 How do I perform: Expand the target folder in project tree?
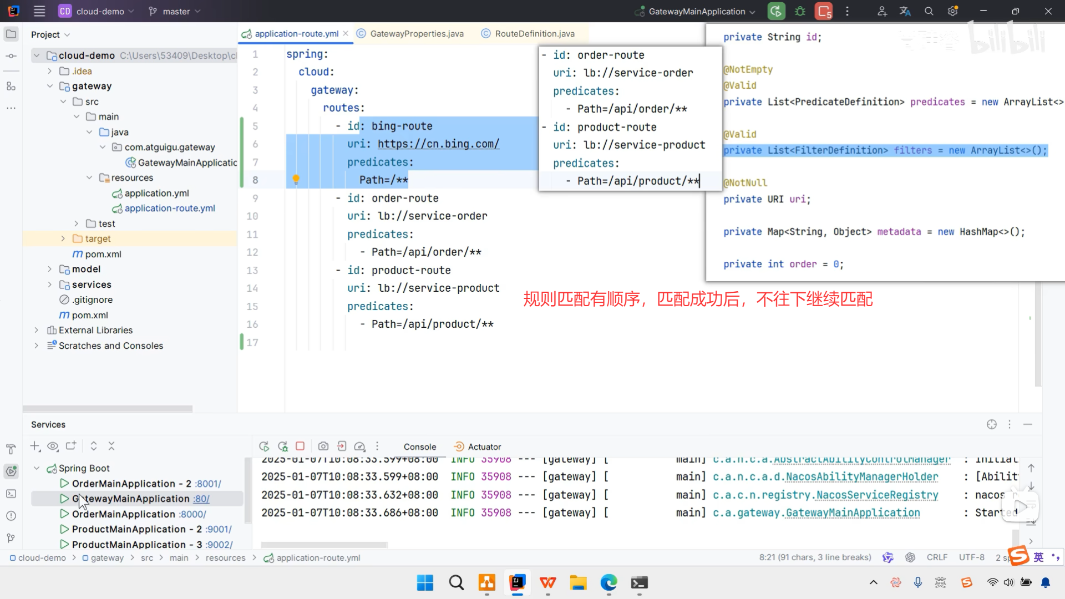[63, 238]
